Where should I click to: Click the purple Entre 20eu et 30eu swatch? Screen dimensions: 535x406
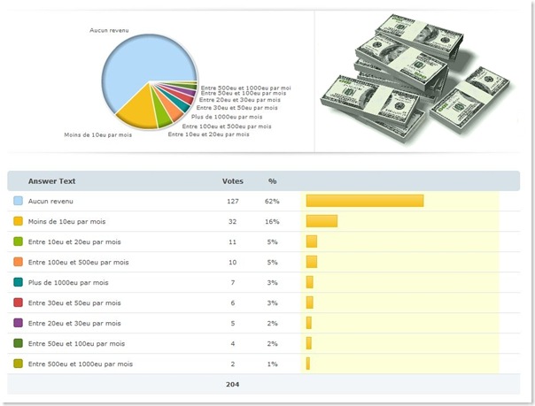18,323
